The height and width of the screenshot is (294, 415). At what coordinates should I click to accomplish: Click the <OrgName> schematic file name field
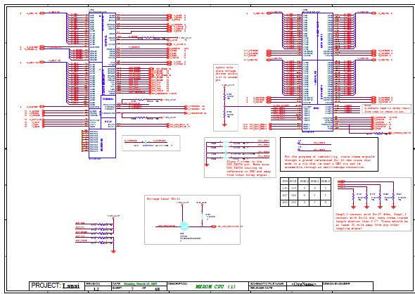pos(304,284)
